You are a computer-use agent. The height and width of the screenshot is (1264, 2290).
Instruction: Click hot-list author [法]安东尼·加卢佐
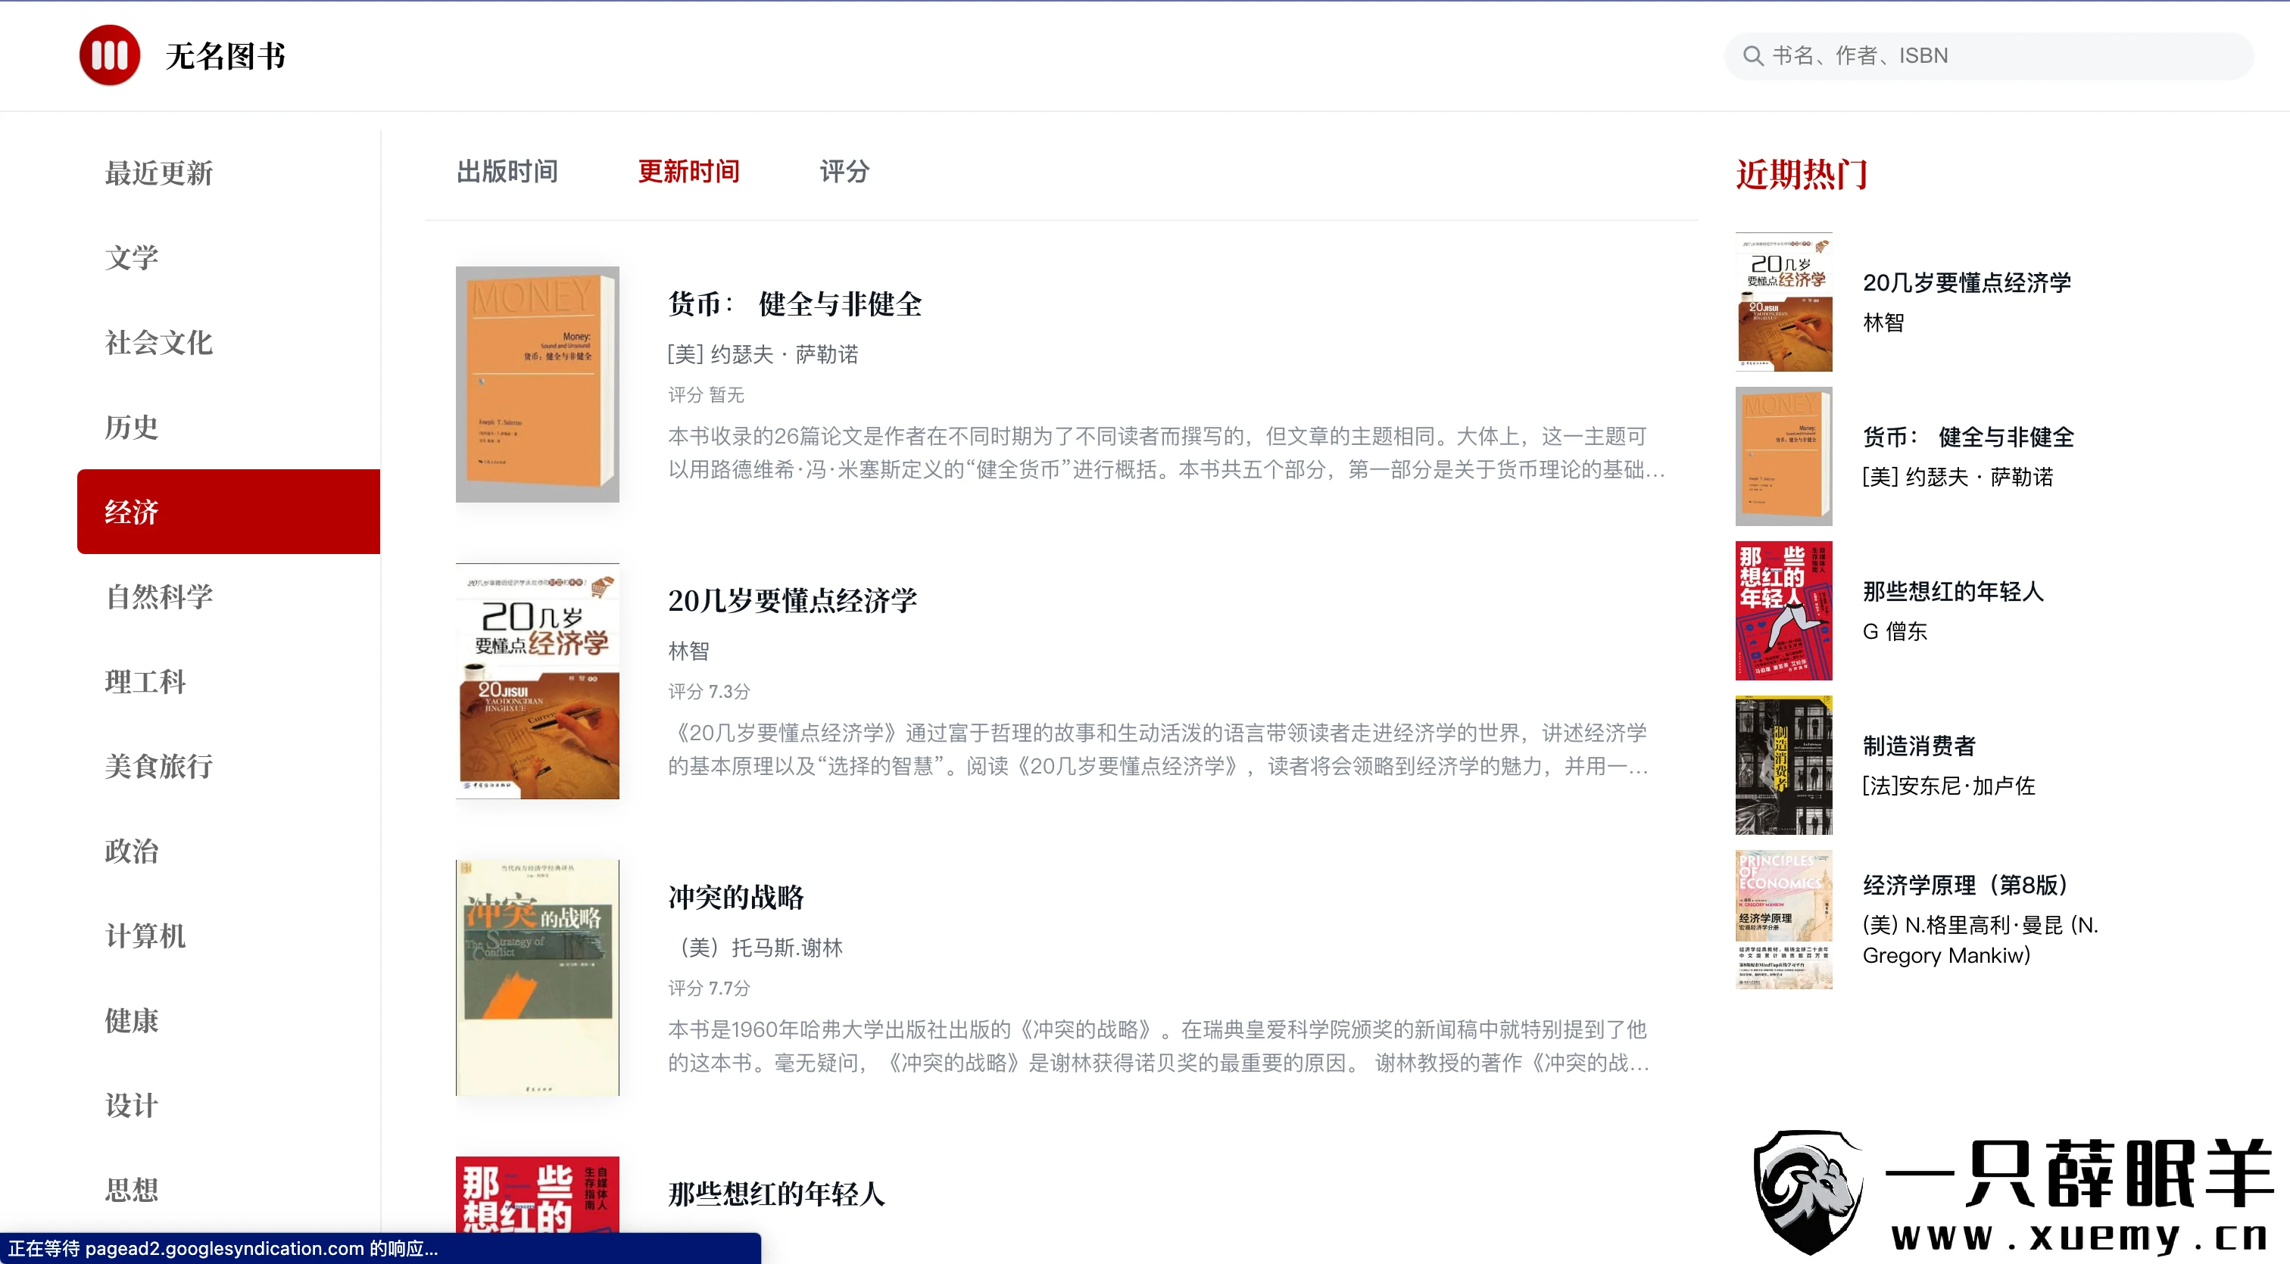point(1948,786)
